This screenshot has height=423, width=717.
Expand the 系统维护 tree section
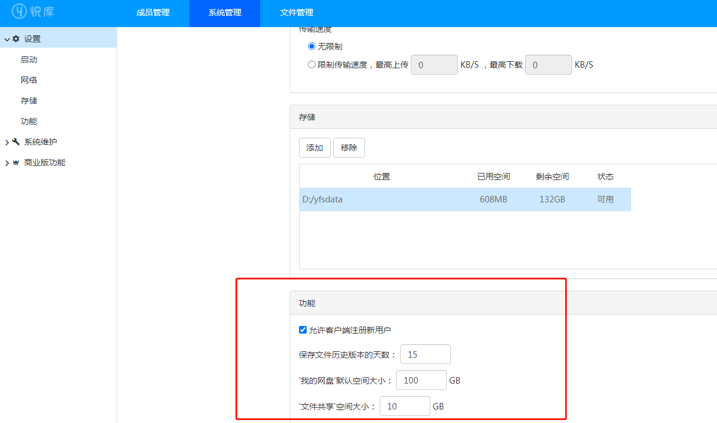tap(7, 142)
